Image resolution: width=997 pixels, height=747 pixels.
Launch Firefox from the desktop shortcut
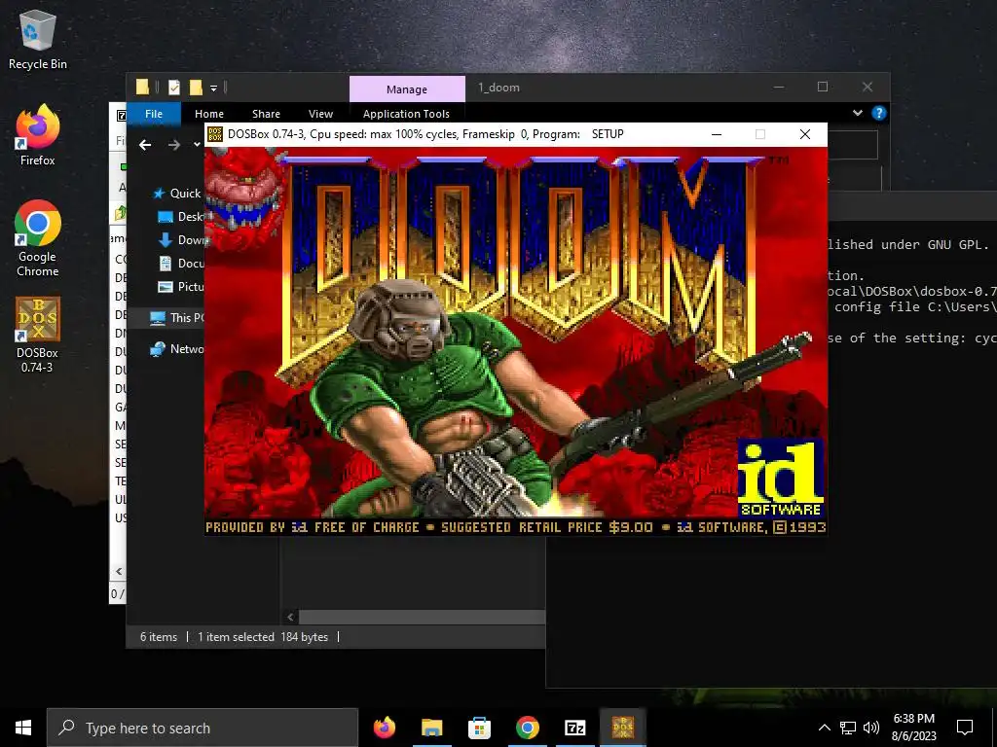click(x=38, y=136)
